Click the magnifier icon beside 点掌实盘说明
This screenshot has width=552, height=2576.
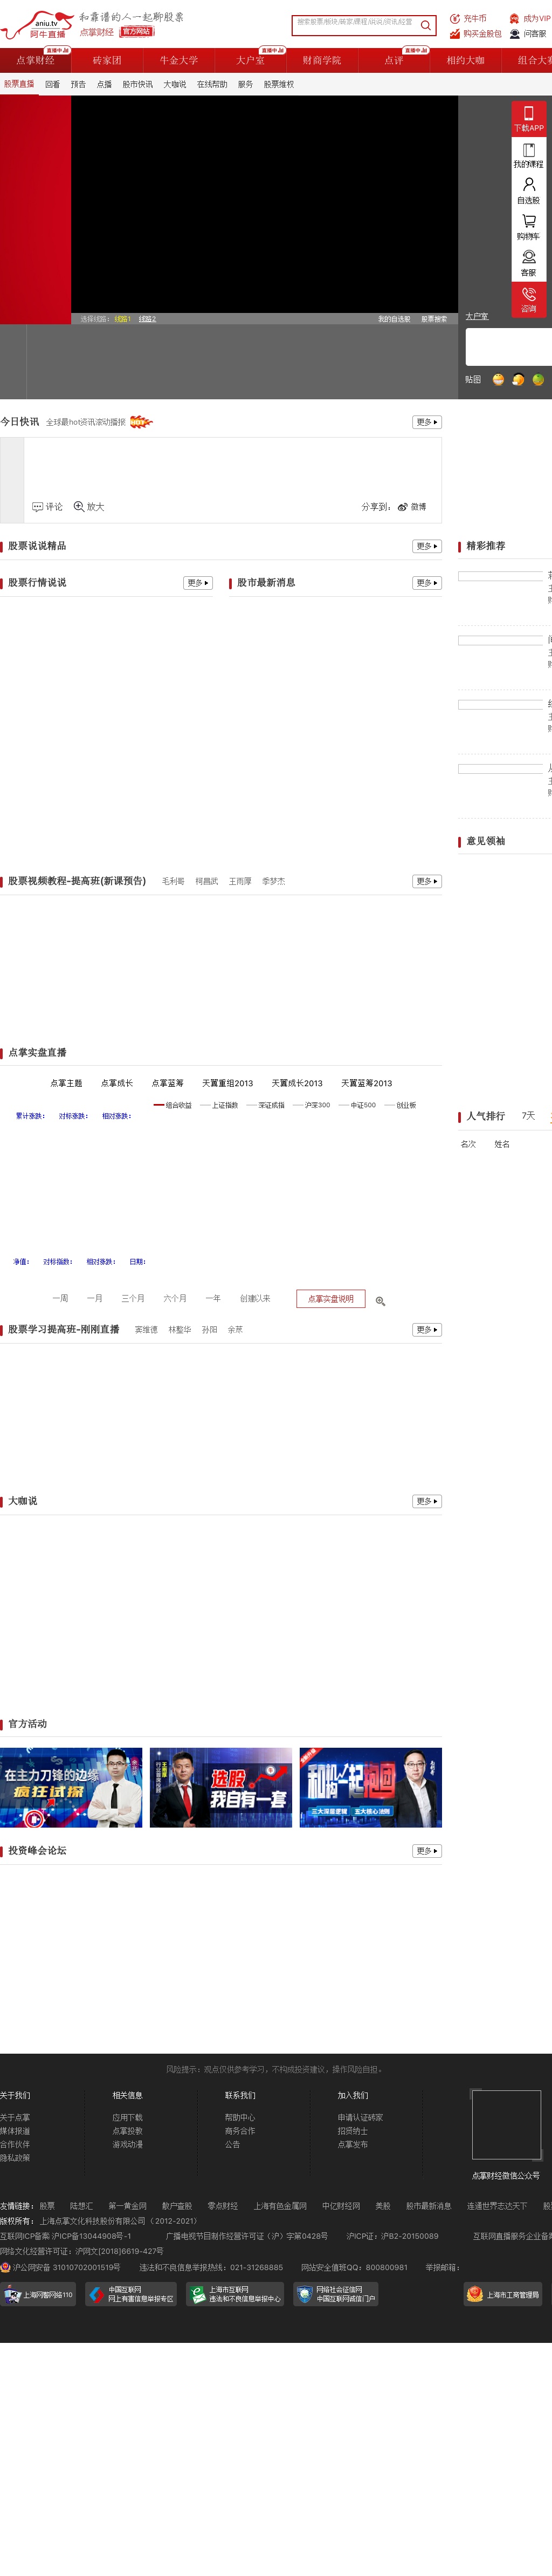click(x=381, y=1301)
